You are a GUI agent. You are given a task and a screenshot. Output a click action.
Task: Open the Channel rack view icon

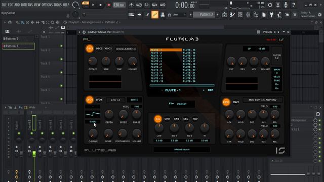pos(240,15)
